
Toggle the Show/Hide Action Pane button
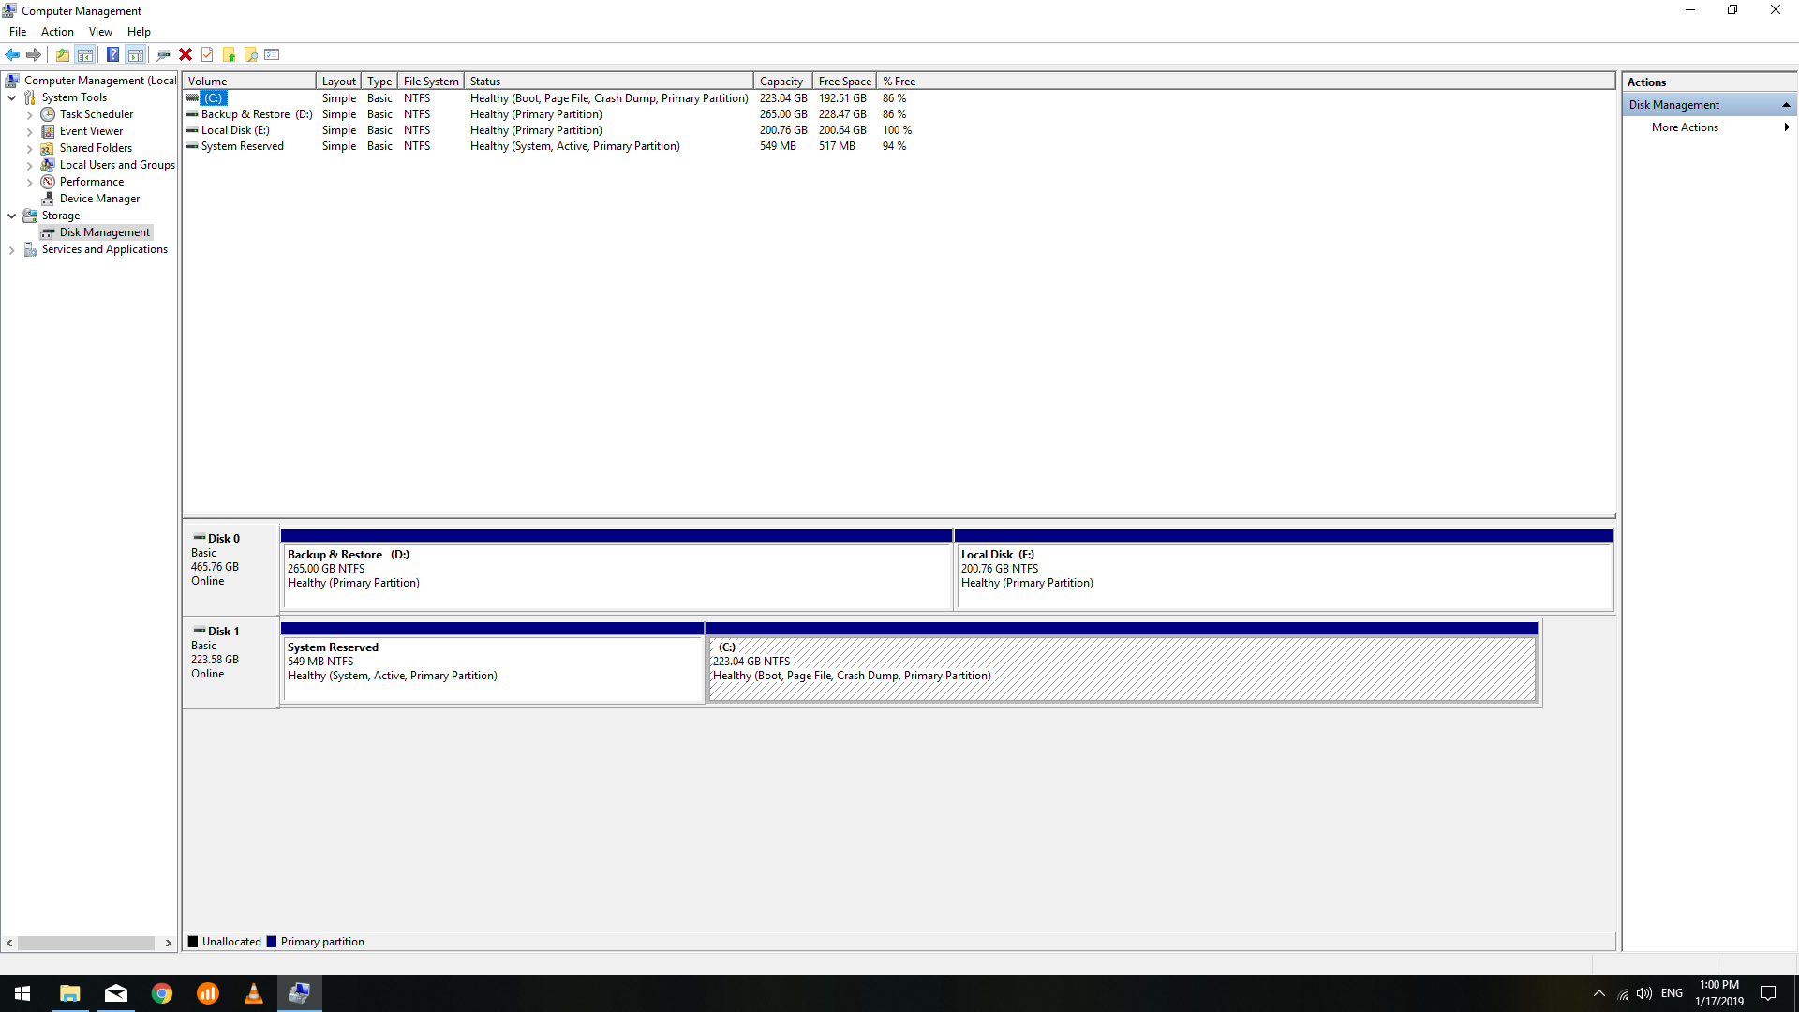[136, 54]
